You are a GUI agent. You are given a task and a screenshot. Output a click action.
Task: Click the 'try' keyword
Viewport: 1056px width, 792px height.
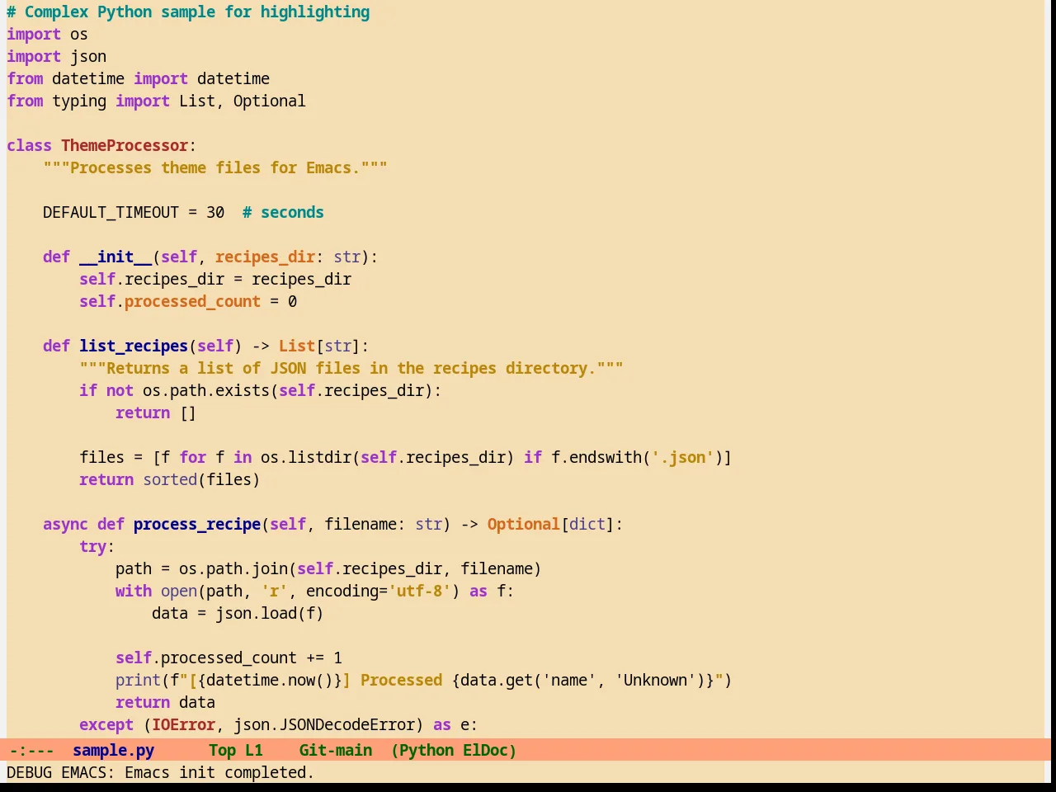[x=92, y=546]
